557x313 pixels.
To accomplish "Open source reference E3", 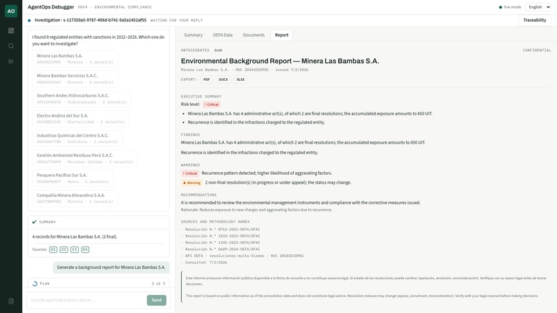I will tap(75, 249).
